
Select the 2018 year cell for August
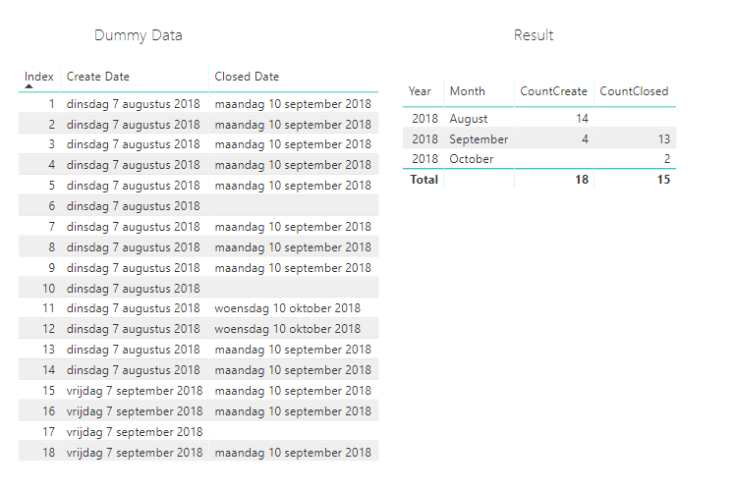pyautogui.click(x=424, y=119)
